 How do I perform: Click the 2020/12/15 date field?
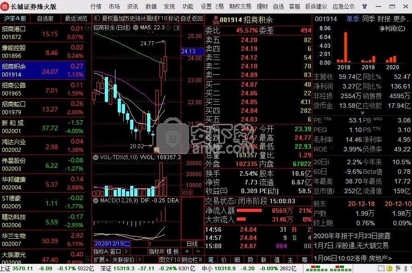[x=112, y=244]
